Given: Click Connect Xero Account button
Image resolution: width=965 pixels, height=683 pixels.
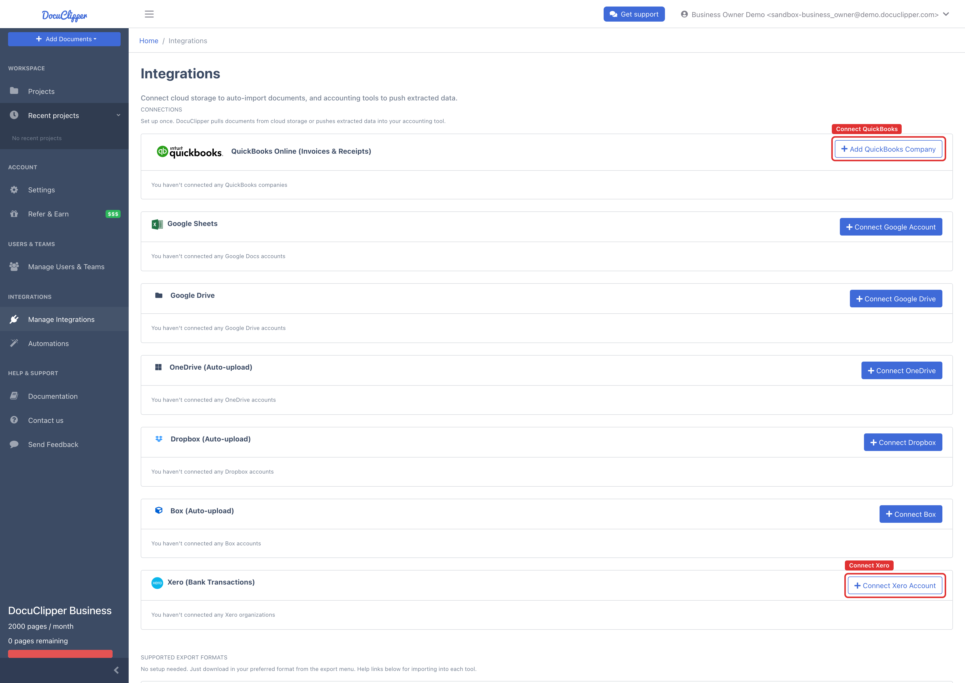Looking at the screenshot, I should click(x=895, y=585).
